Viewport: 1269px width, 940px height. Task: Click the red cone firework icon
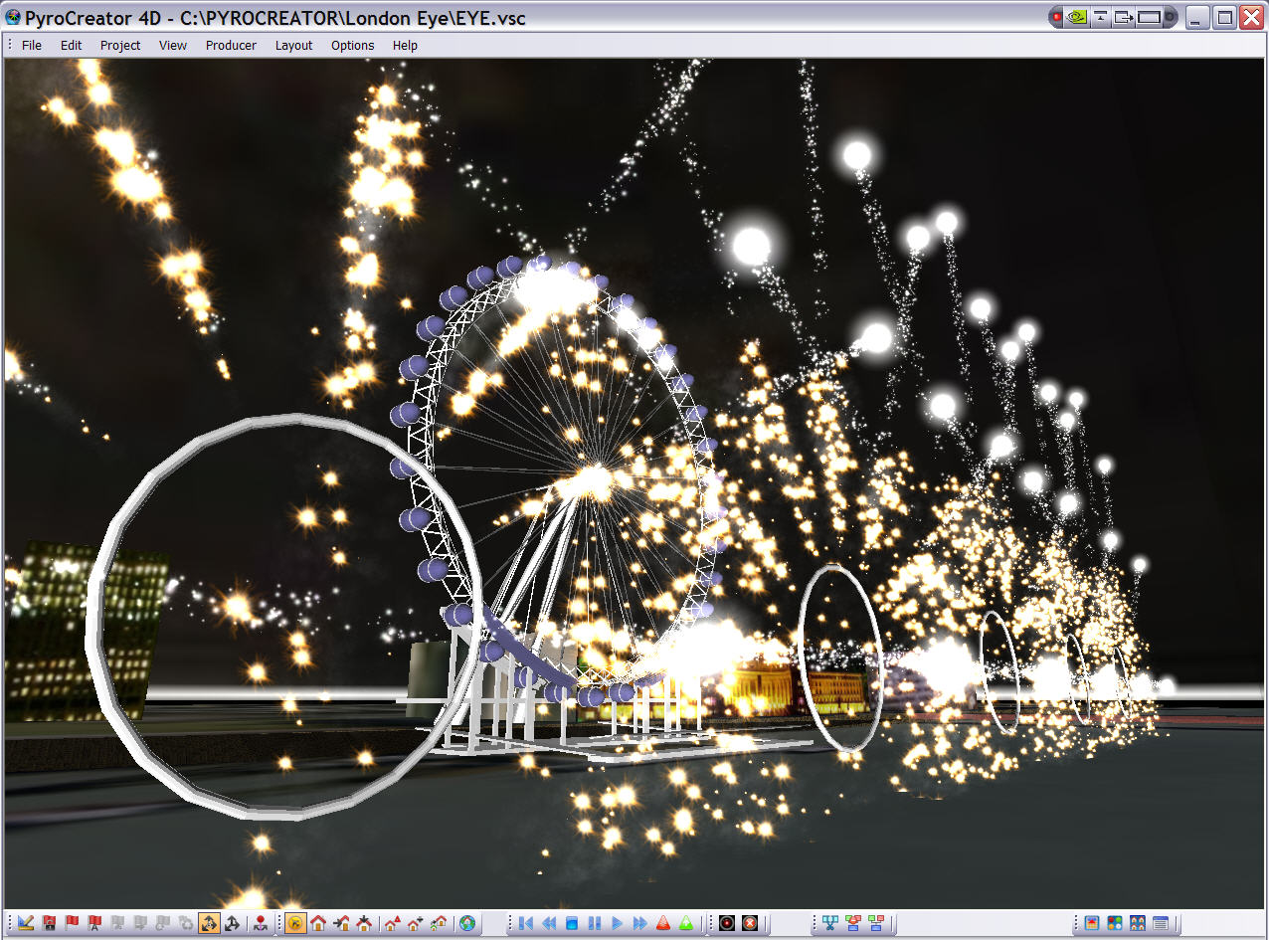point(662,923)
